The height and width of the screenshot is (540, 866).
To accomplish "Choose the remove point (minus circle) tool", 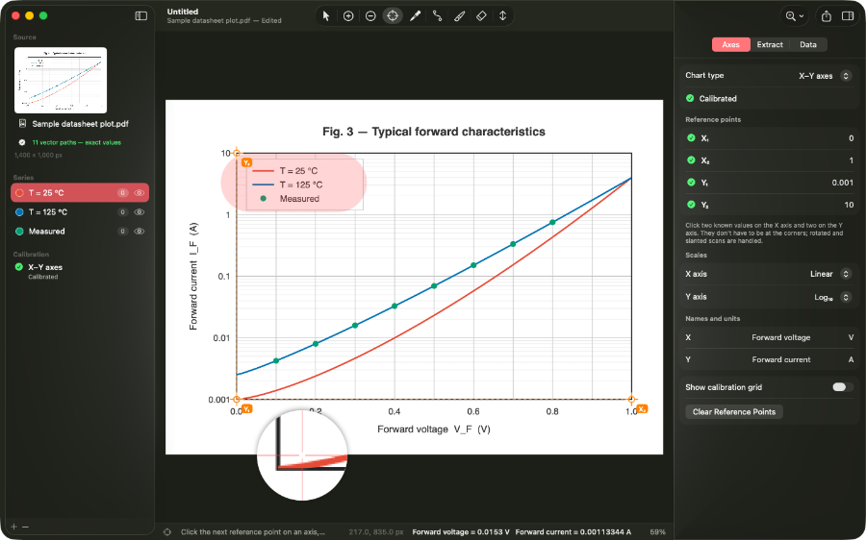I will (370, 16).
